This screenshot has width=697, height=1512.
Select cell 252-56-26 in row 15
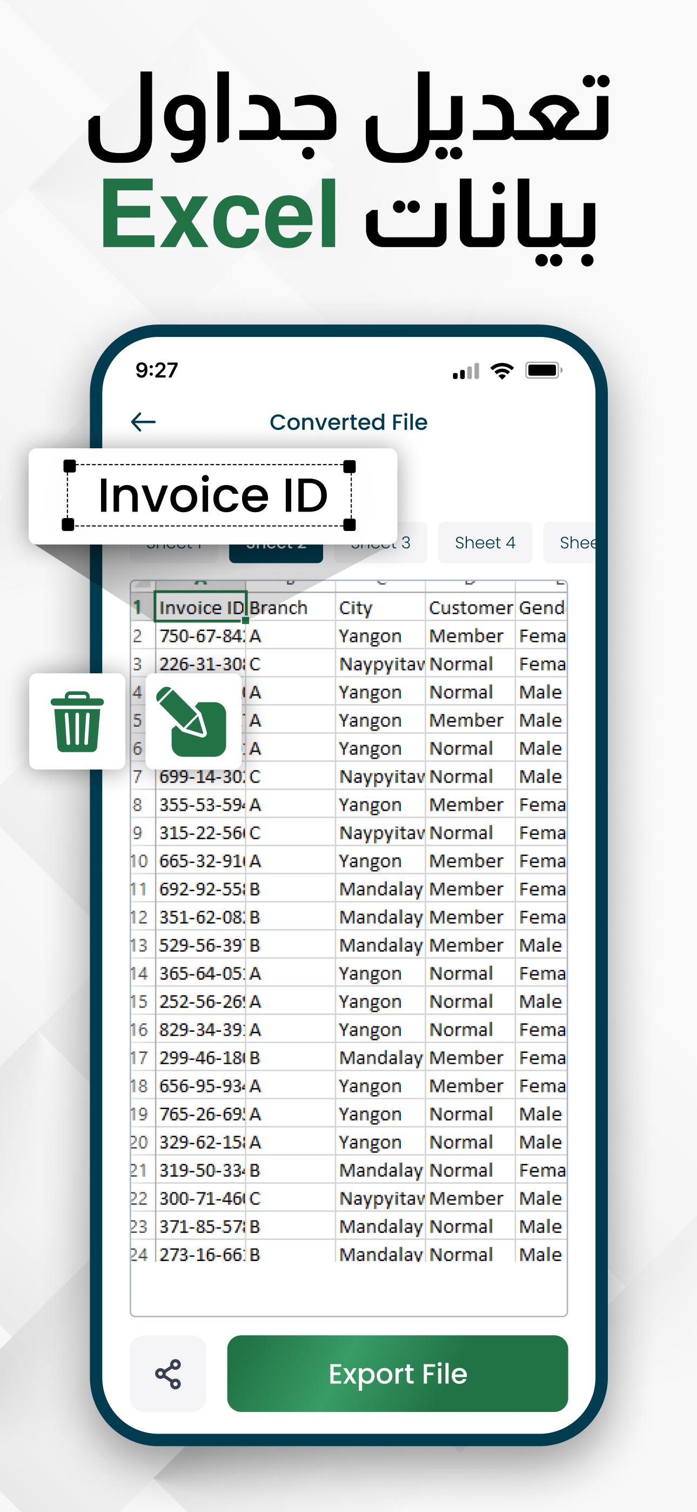[200, 1002]
